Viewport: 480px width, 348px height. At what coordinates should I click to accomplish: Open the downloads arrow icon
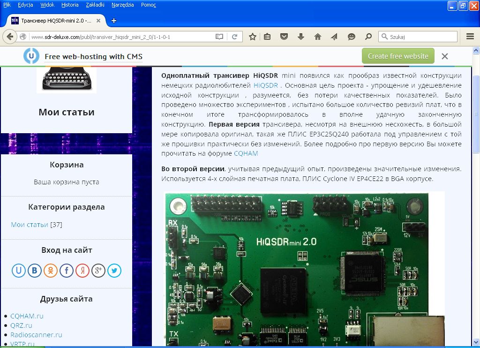301,37
